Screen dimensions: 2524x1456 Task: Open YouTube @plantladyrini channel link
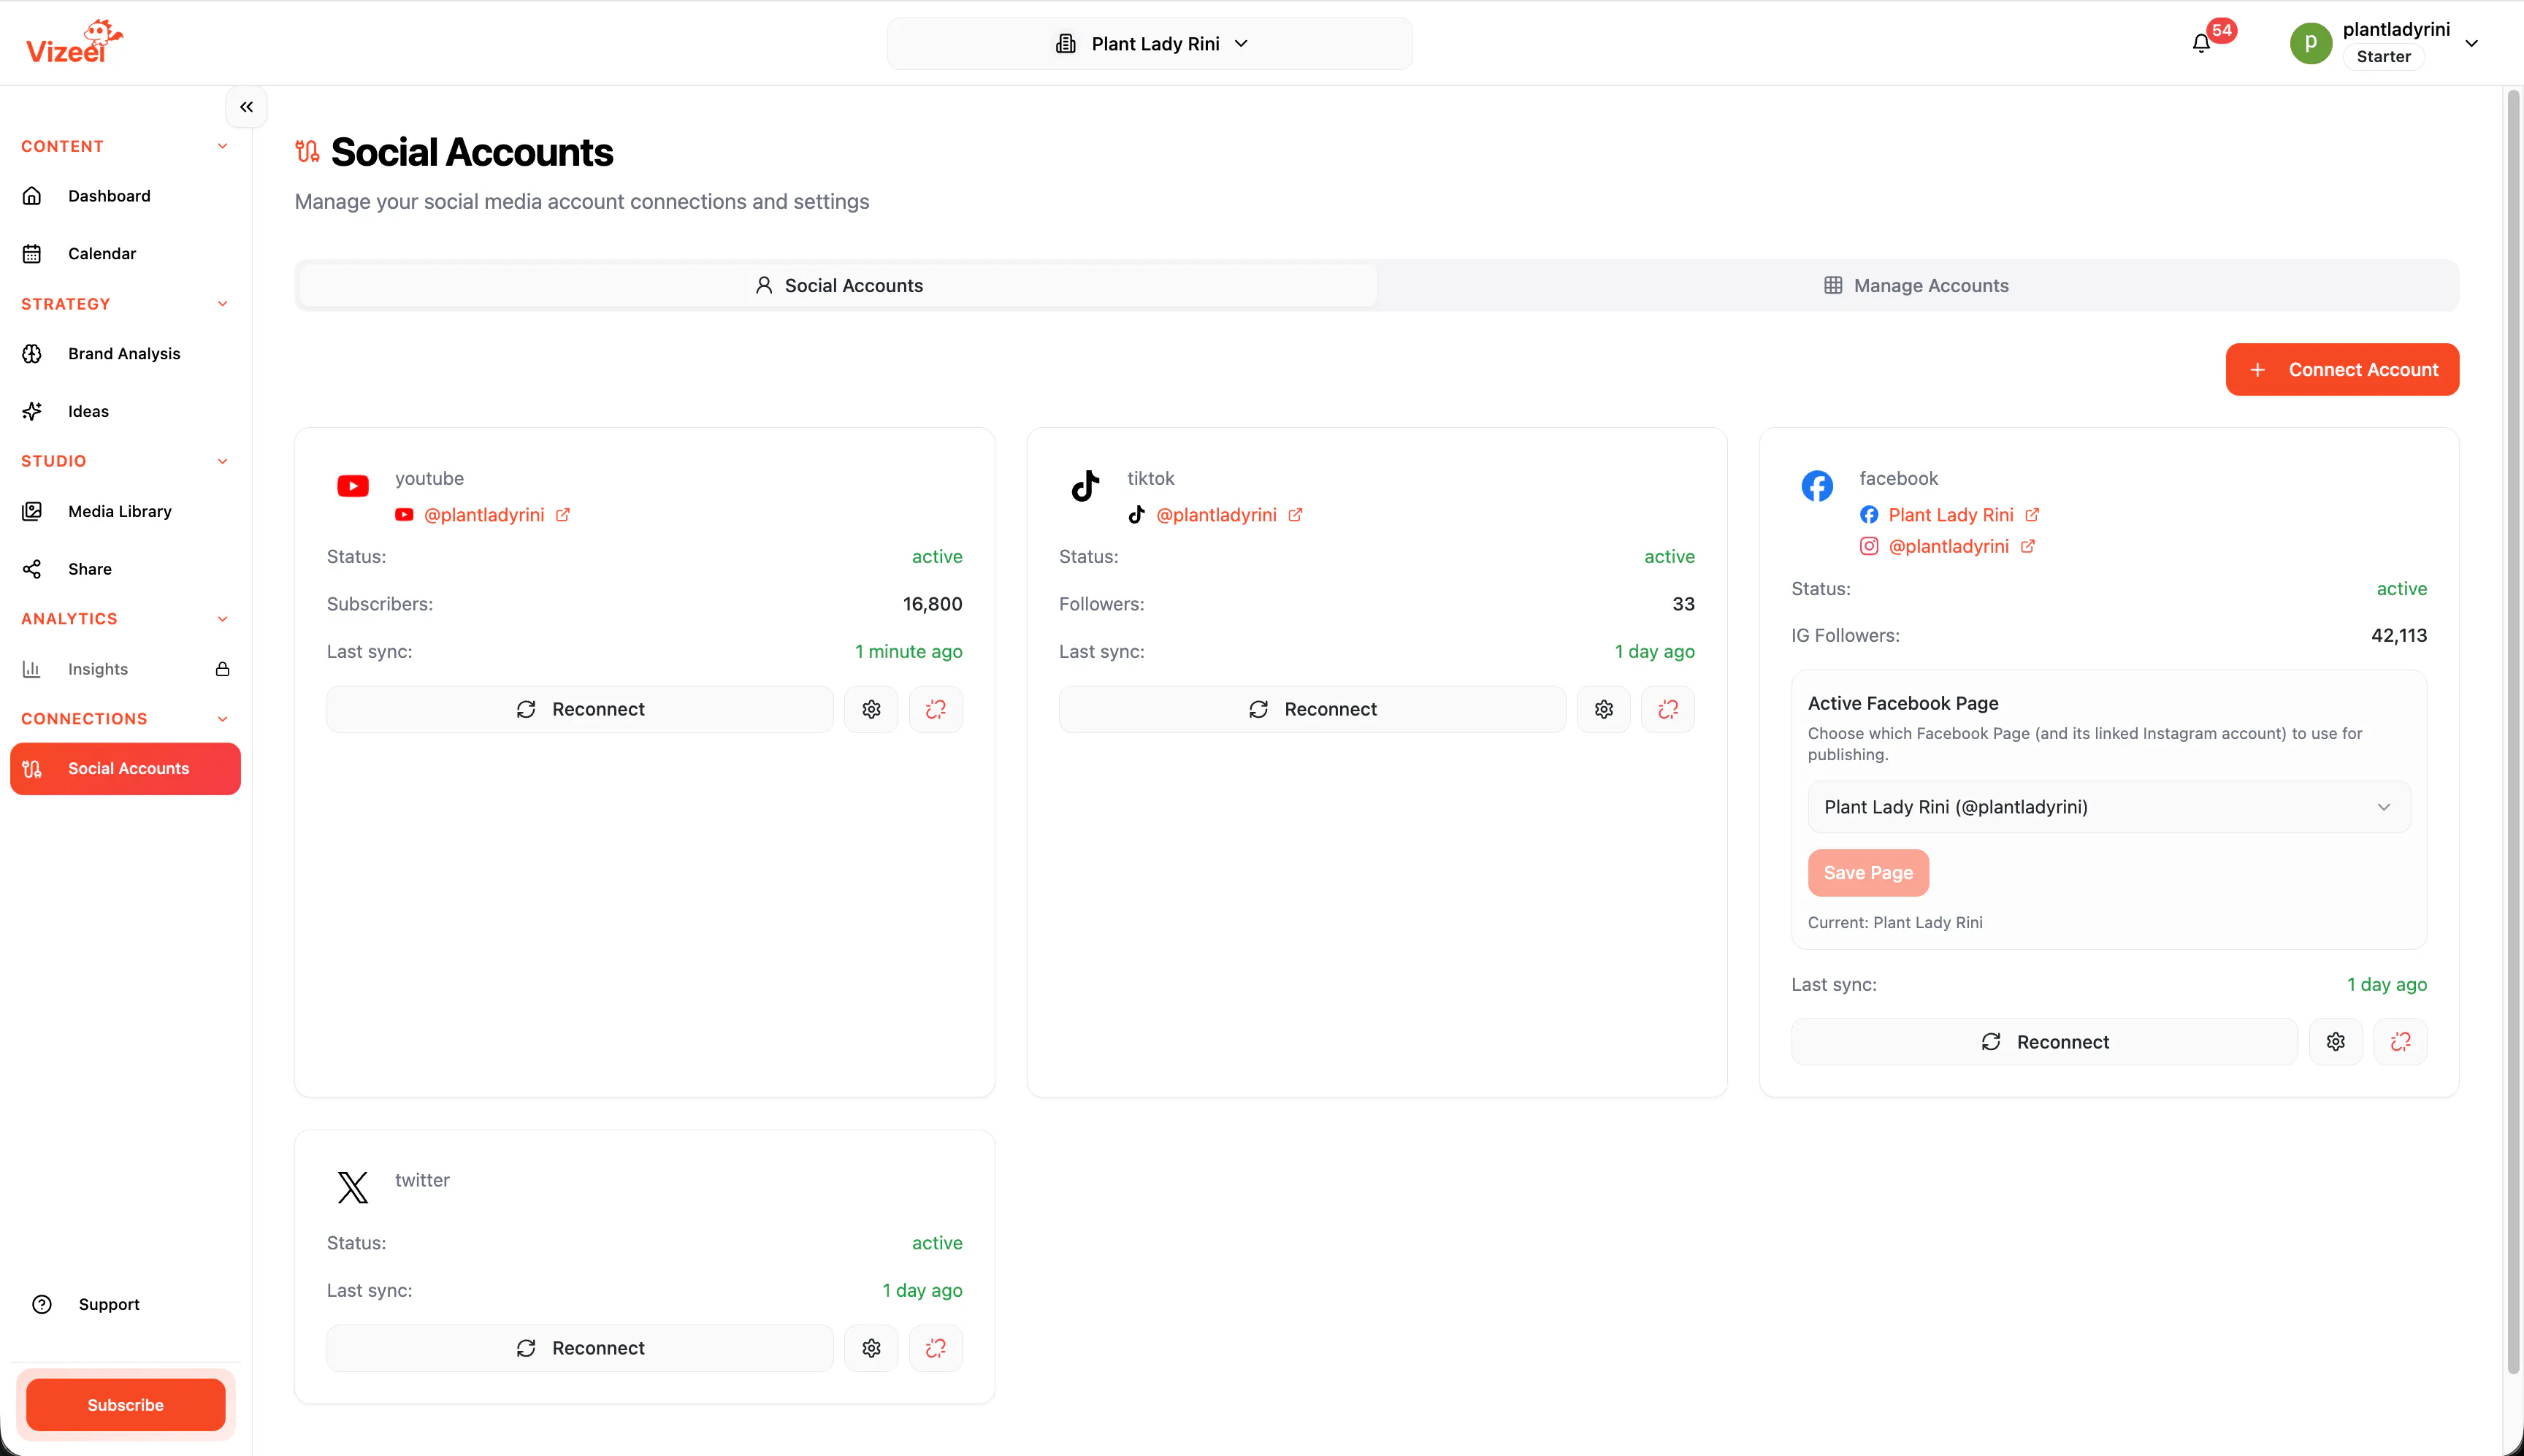coord(484,515)
